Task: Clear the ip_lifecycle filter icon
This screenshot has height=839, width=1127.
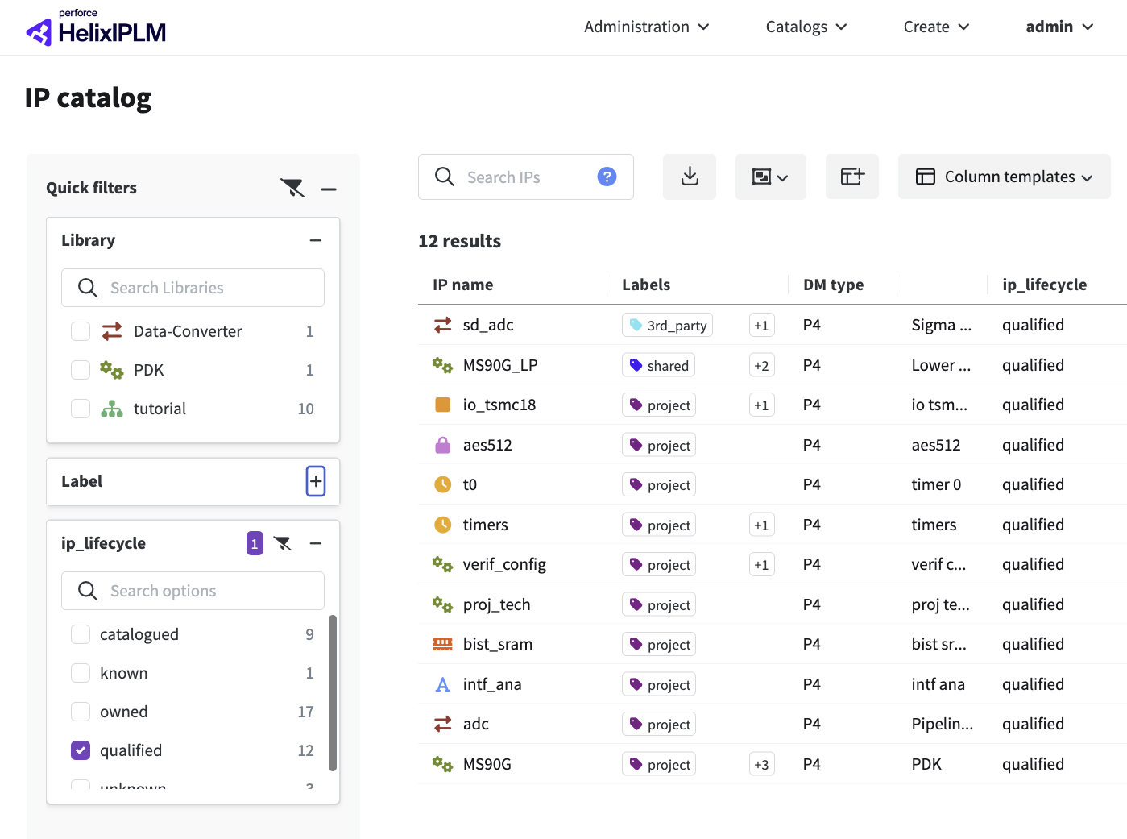Action: coord(283,543)
